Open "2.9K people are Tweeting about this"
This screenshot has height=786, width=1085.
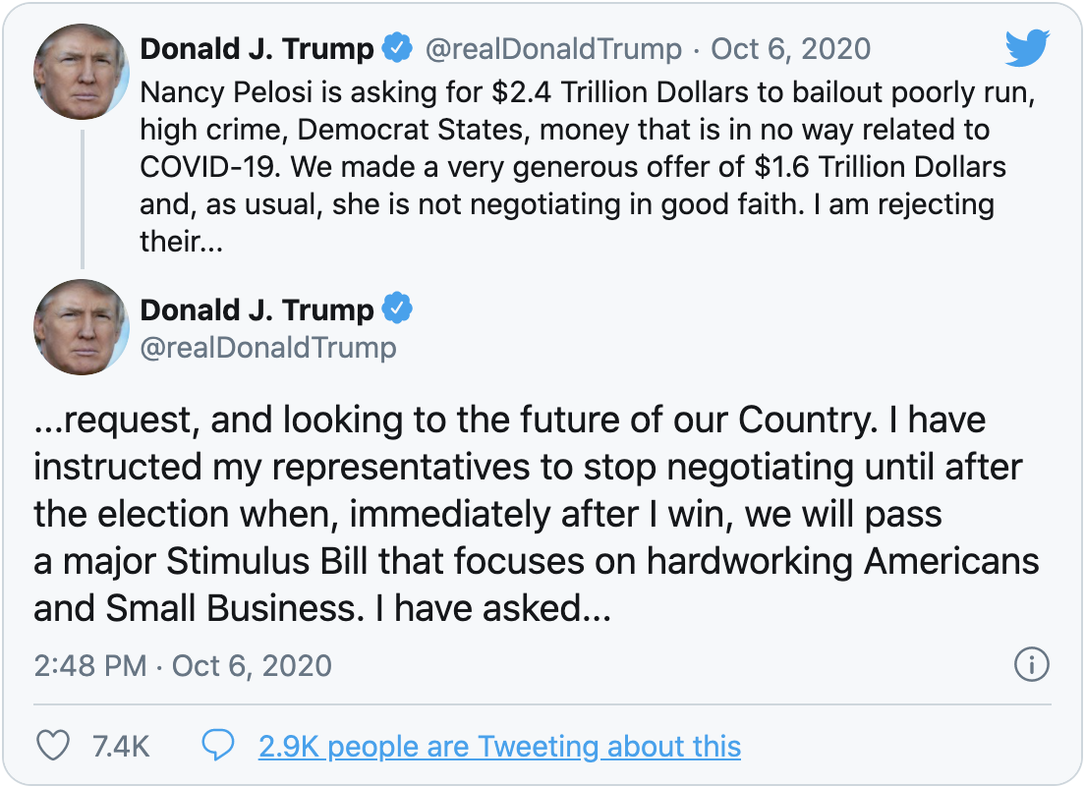499,747
